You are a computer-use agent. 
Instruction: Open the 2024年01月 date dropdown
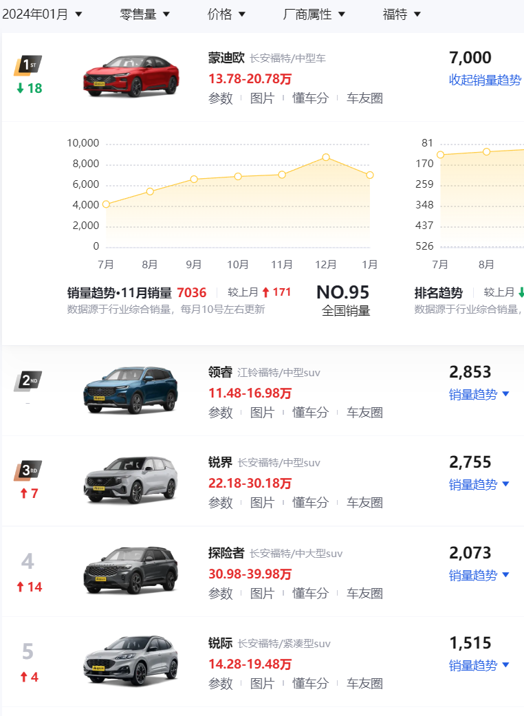point(42,14)
